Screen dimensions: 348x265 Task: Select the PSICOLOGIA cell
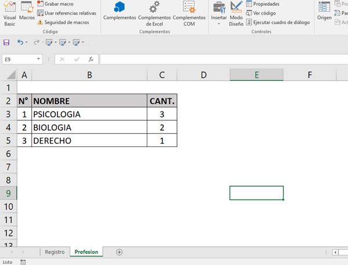click(89, 114)
